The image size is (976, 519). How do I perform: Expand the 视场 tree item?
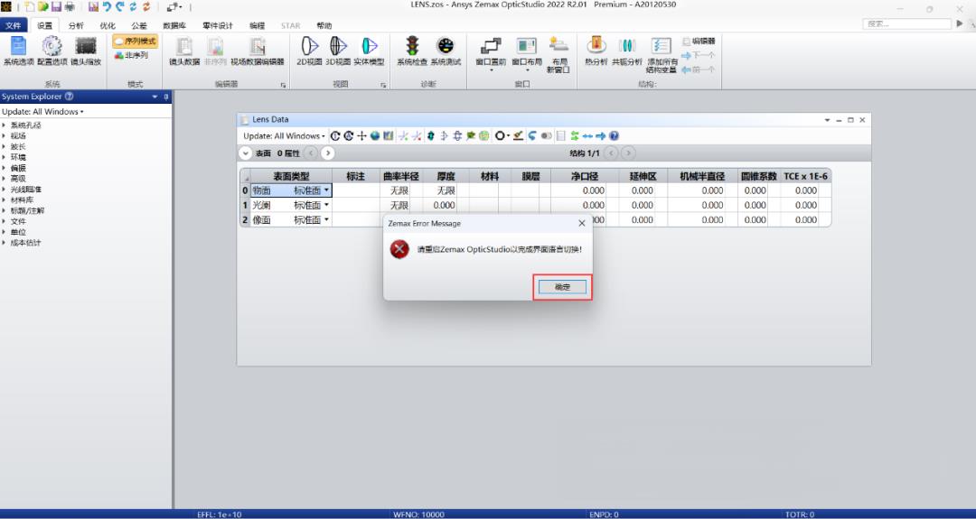4,135
